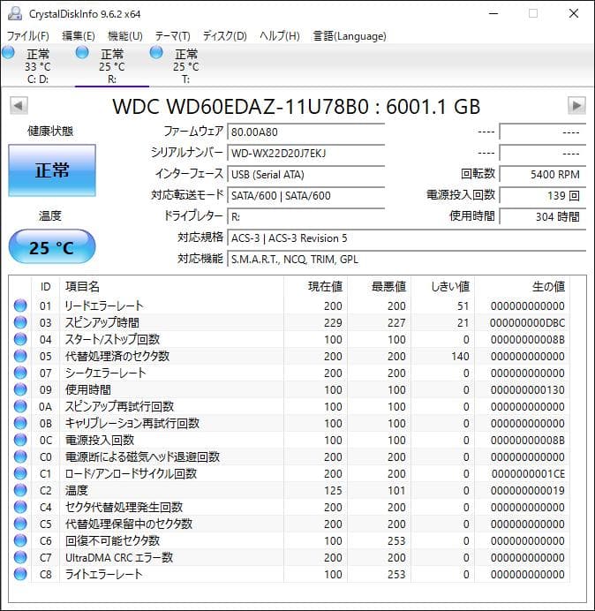Click the firmware field 80.00A80
The image size is (595, 611).
coord(305,132)
